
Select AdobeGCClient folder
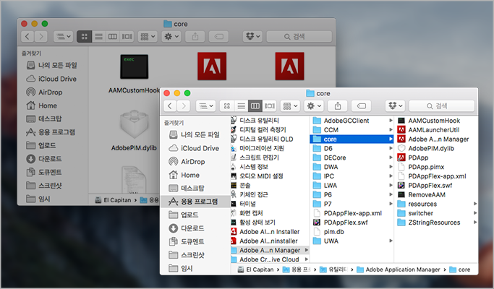coord(352,121)
